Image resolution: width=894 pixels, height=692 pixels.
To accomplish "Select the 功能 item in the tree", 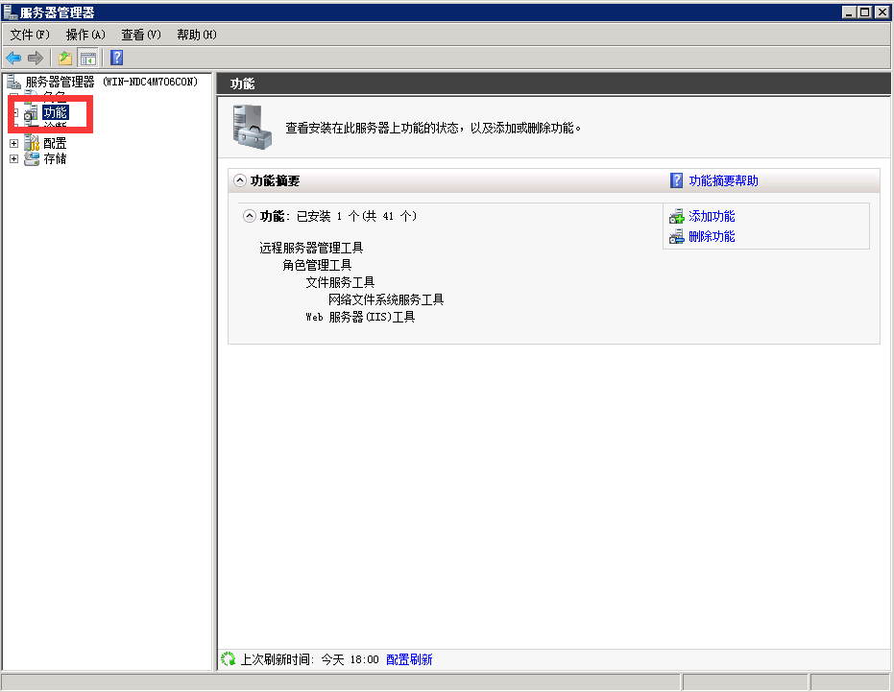I will click(55, 113).
